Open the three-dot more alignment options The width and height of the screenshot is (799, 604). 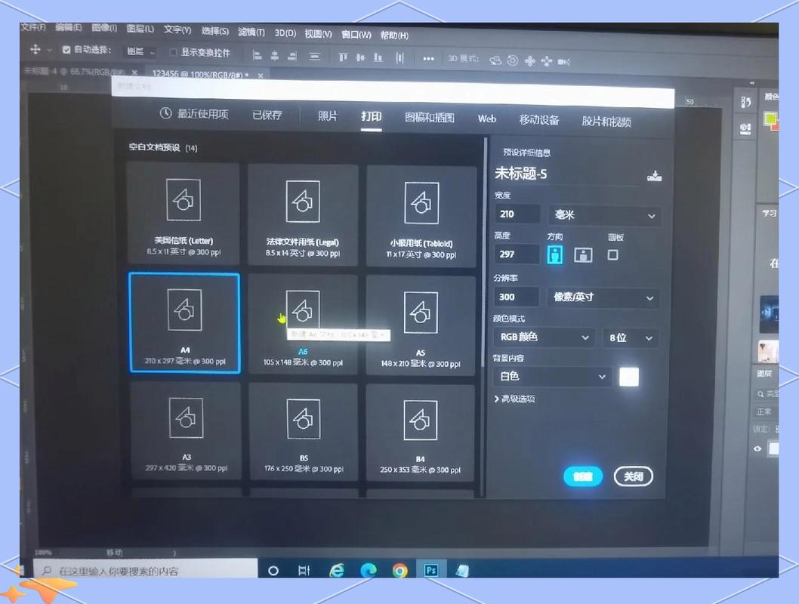(428, 59)
